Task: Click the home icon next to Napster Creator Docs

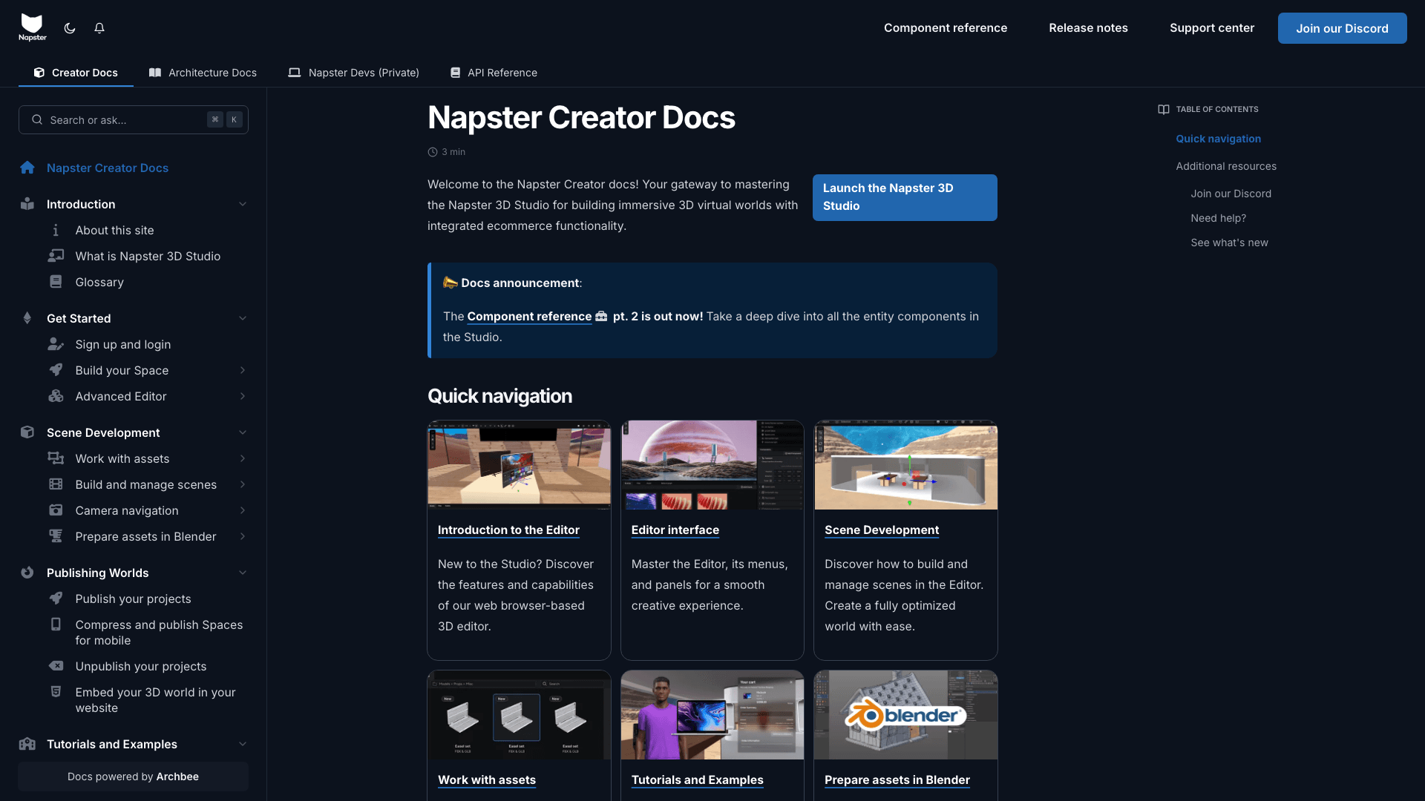Action: (x=27, y=168)
